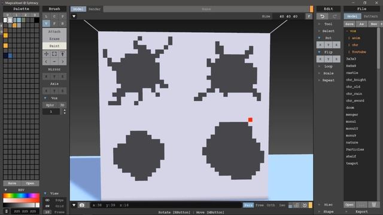Click the New button in File panel
Screen dimensions: 383x215
pyautogui.click(x=373, y=24)
